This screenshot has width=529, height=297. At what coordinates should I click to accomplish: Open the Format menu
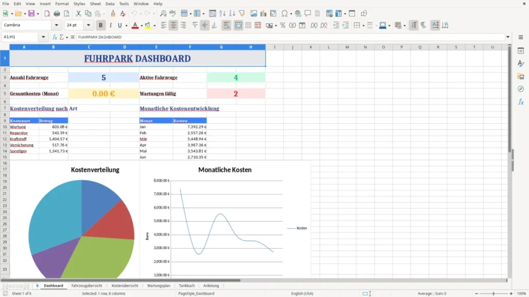point(62,4)
